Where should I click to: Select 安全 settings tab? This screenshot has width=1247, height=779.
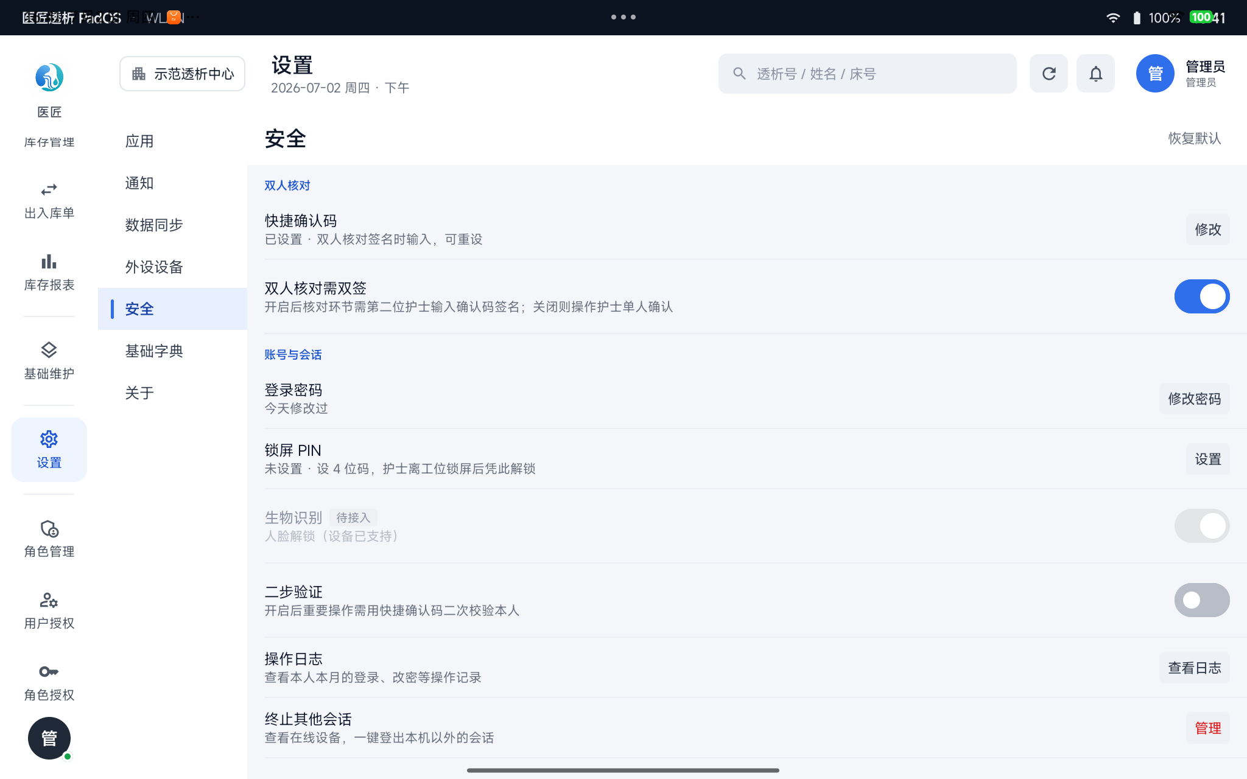coord(172,309)
